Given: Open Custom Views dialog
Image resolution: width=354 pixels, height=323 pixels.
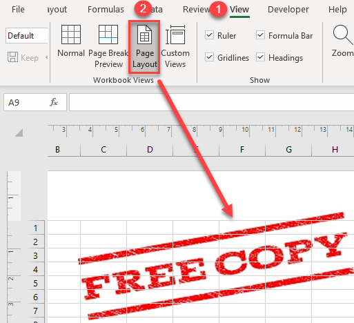Looking at the screenshot, I should (175, 46).
